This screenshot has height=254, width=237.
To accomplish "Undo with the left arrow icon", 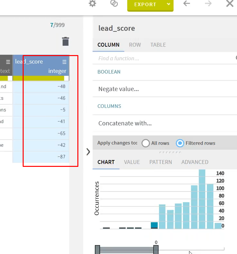I will [x=186, y=3].
